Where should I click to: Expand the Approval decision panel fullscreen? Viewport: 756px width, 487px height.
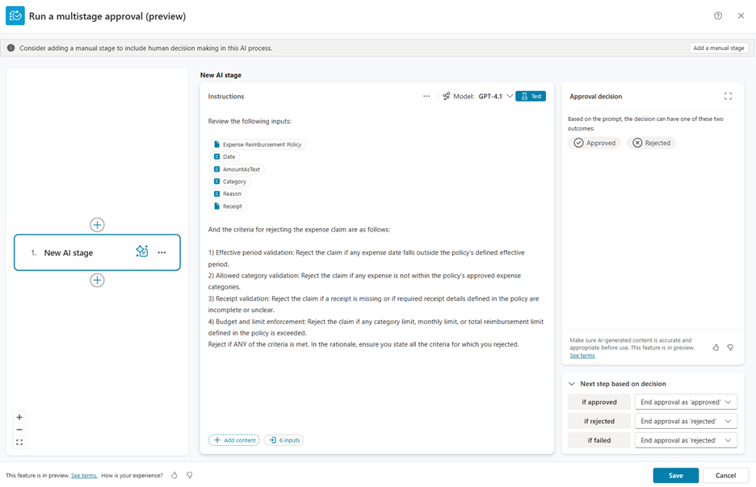tap(728, 97)
